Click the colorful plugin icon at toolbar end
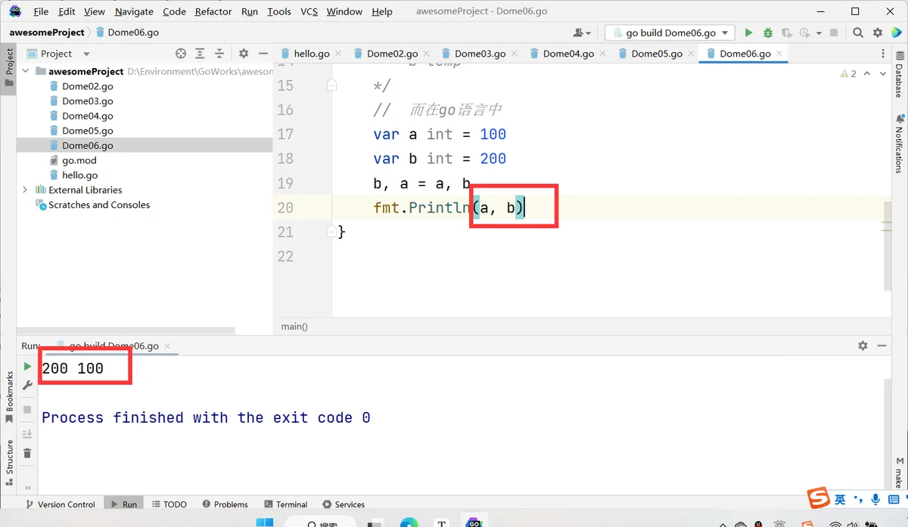Screen dimensions: 908x527 [x=897, y=33]
